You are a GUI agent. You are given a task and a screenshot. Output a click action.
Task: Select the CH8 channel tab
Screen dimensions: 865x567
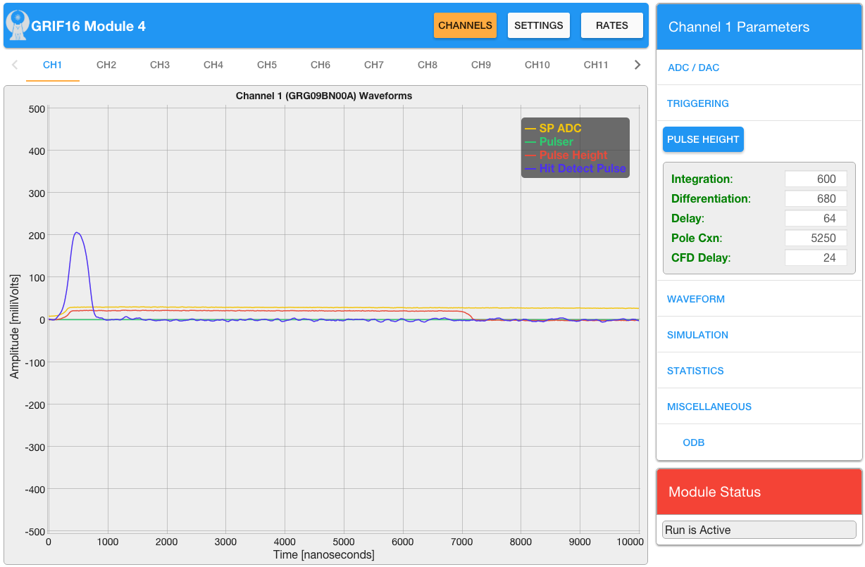click(x=428, y=65)
